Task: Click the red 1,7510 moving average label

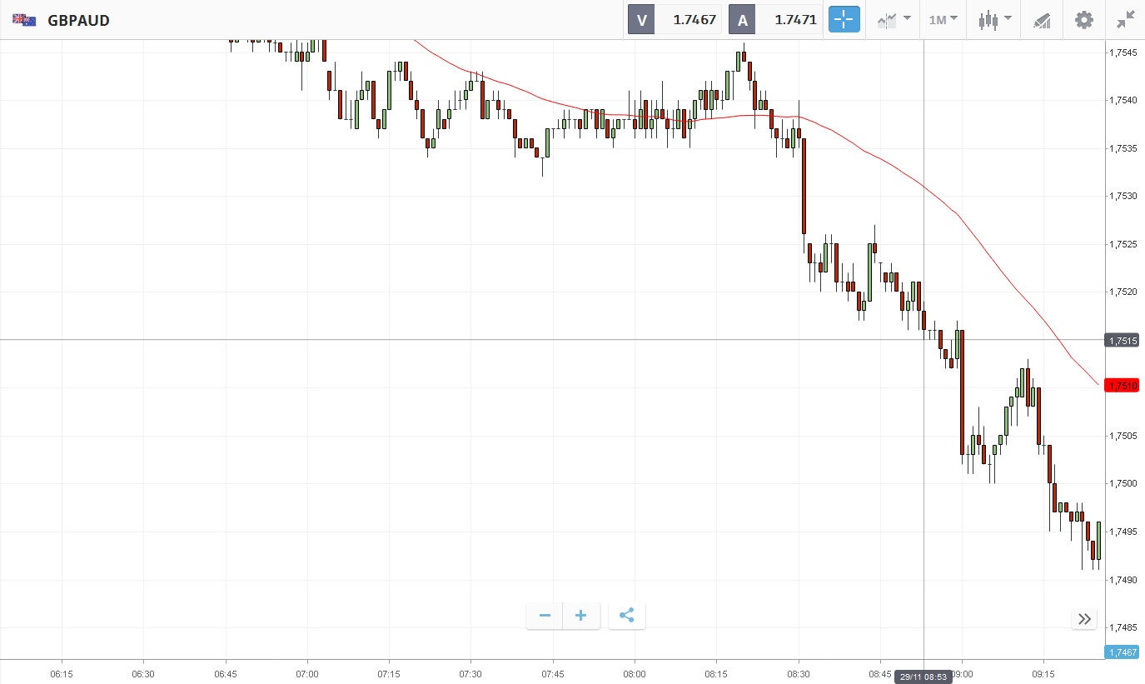Action: (1123, 385)
